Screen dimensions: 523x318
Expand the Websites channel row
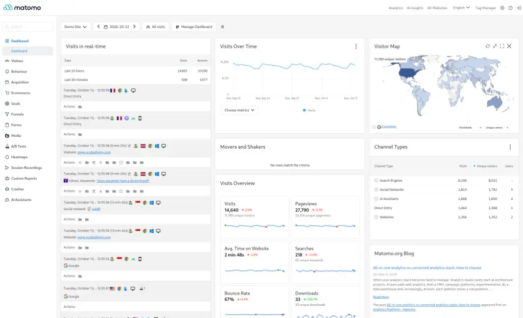pos(376,217)
